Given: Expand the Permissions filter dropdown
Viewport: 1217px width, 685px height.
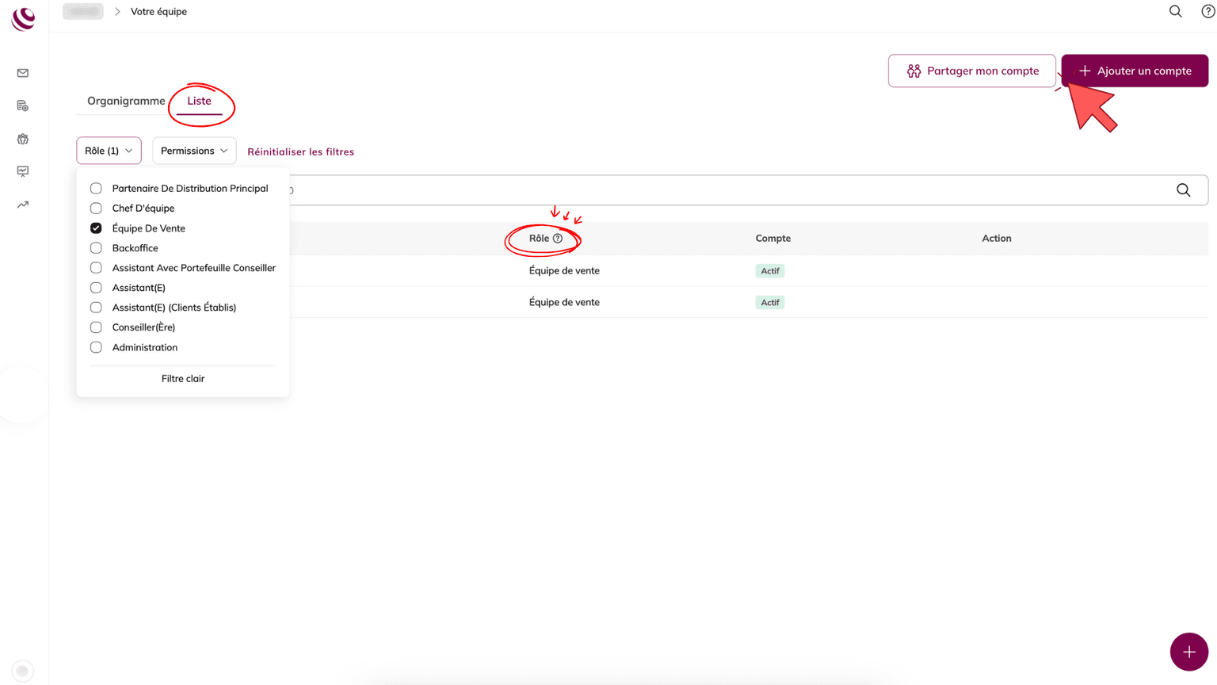Looking at the screenshot, I should point(194,151).
